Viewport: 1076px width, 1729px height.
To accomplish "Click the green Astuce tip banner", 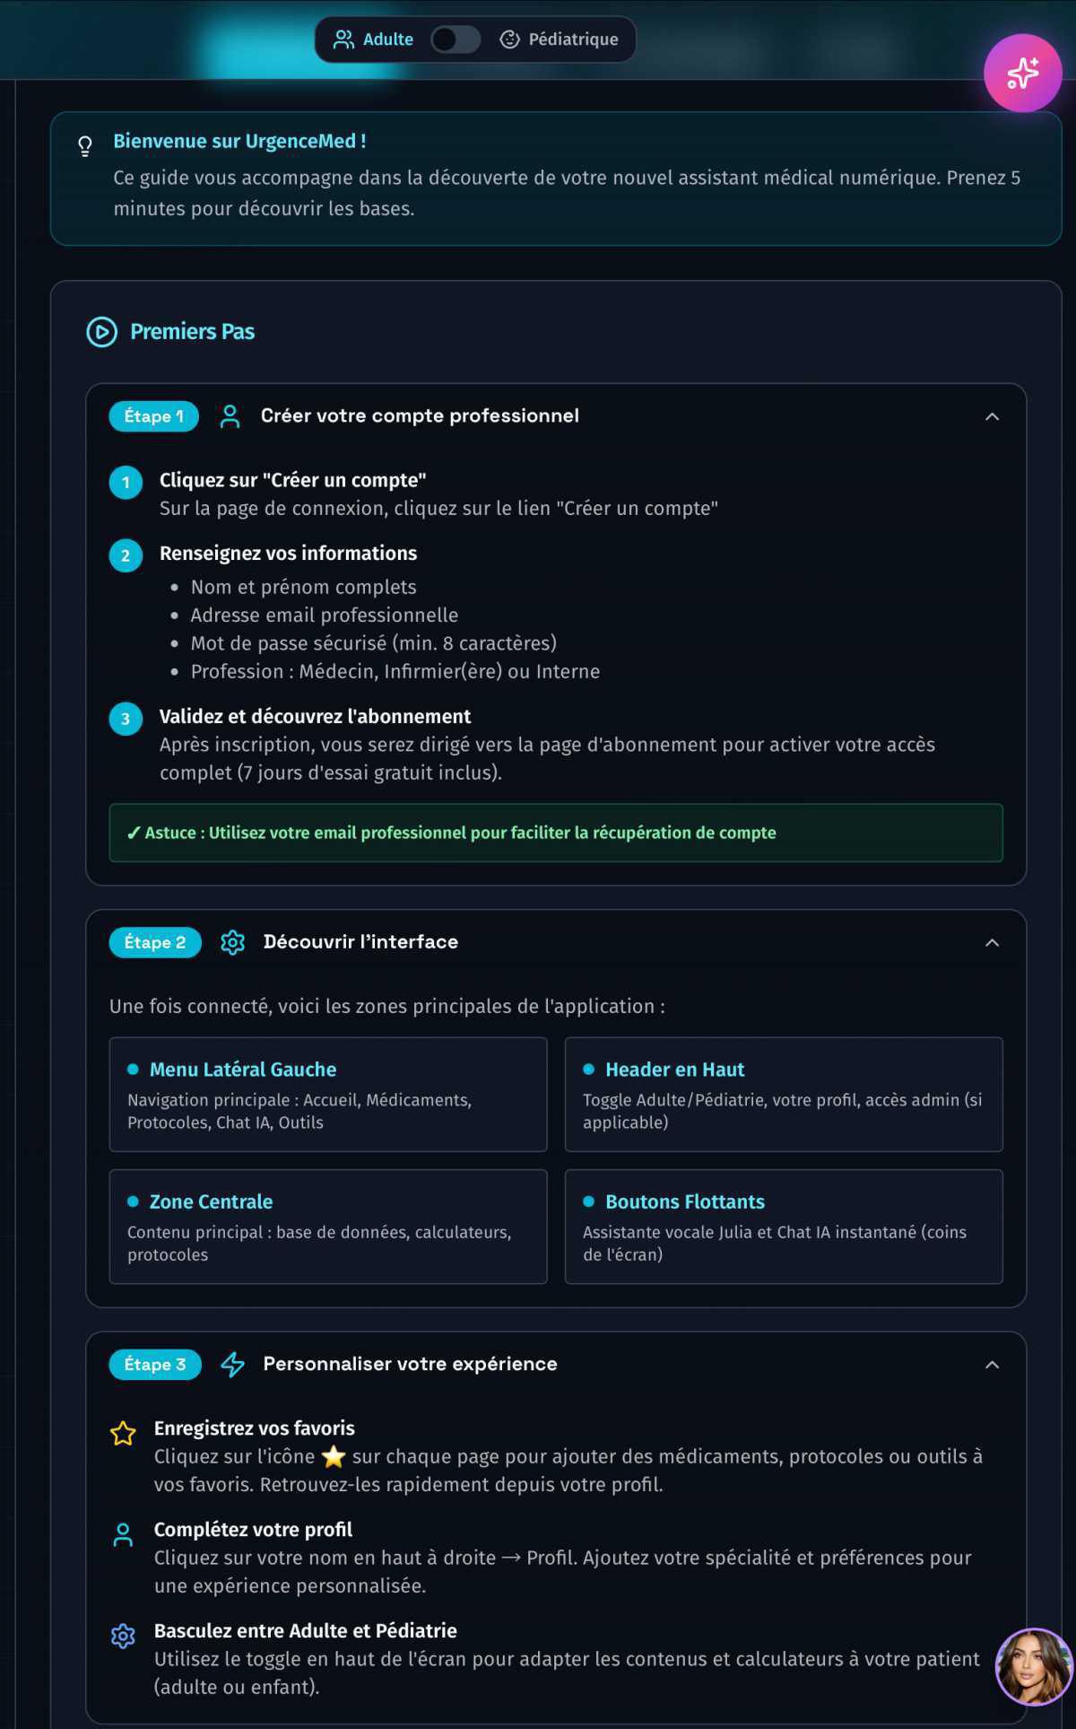I will point(559,833).
